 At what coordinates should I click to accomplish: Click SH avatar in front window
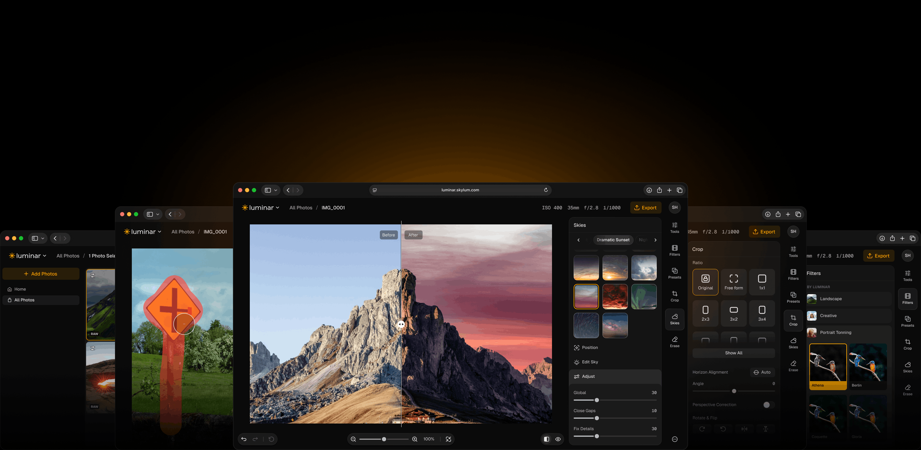675,207
